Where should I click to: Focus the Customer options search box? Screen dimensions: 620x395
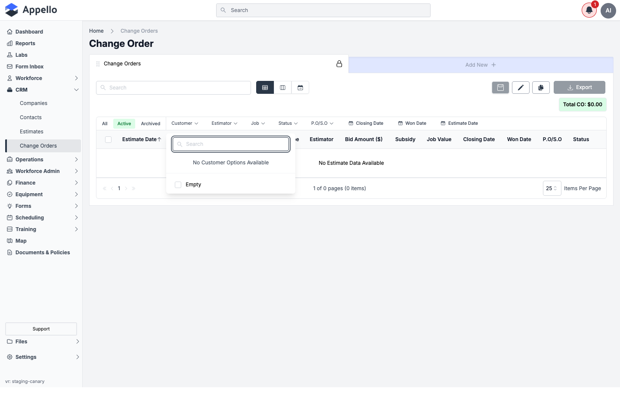coord(231,144)
